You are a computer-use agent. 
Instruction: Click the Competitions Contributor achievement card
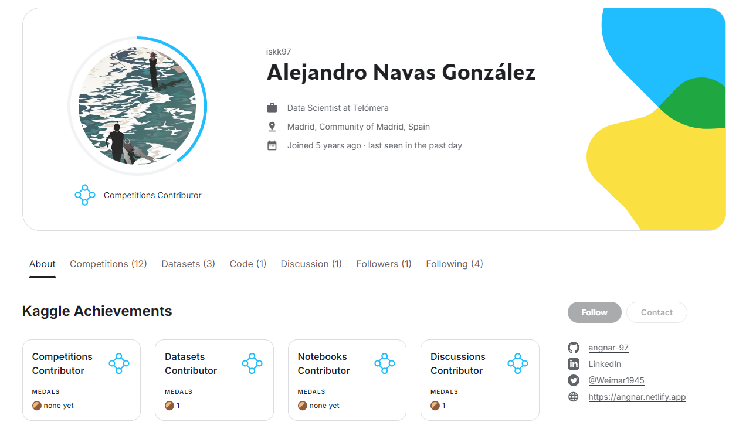[x=82, y=380]
